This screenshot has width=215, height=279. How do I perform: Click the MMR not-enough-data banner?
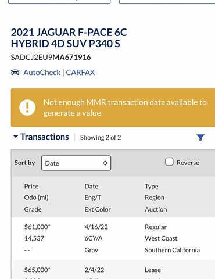pyautogui.click(x=113, y=108)
